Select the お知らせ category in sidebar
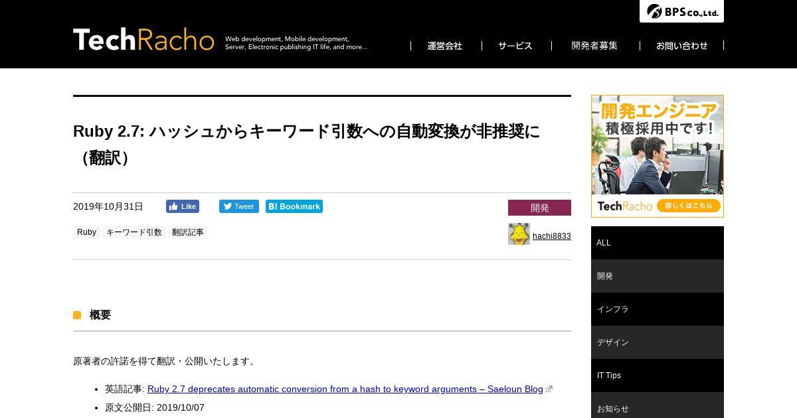Screen dimensions: 797x418 658,405
